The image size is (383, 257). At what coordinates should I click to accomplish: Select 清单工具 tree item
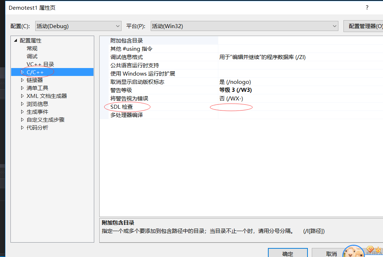tap(37, 88)
